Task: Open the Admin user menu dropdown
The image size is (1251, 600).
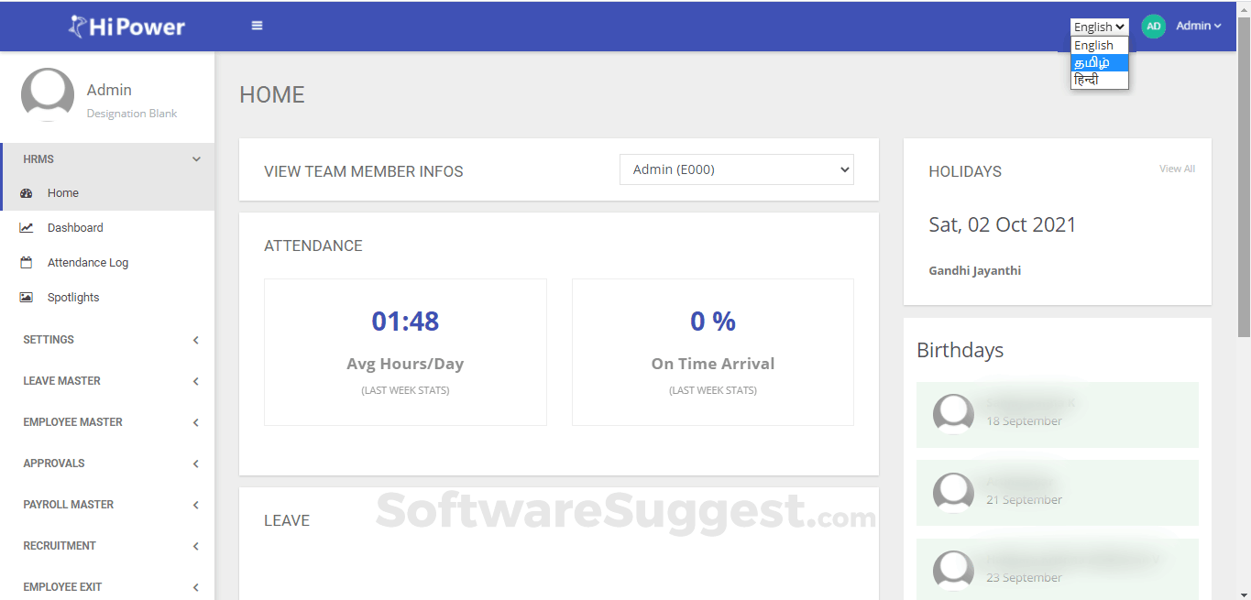Action: coord(1199,27)
